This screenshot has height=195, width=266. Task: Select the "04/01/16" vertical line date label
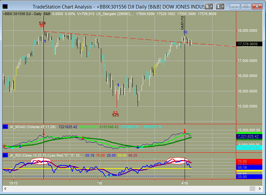pos(182,23)
